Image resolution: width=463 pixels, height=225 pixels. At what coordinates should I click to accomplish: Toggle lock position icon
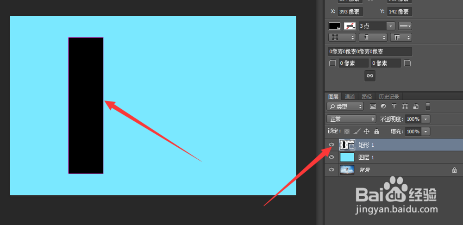(367, 131)
